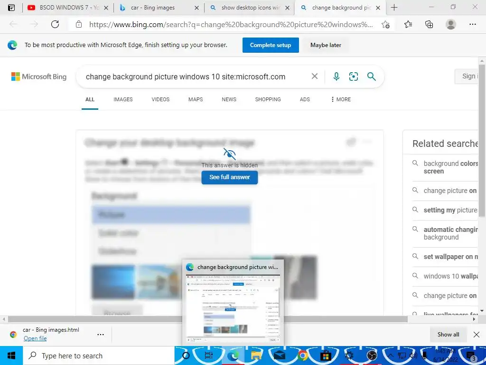The image size is (486, 365).
Task: Click the vertical scrollbar thumb
Action: pos(482,141)
